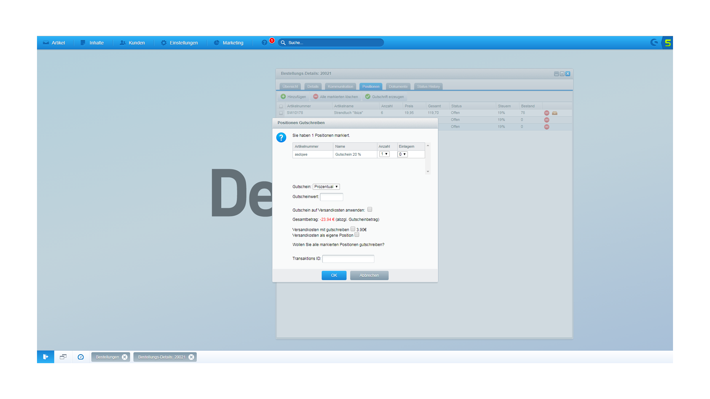This screenshot has height=399, width=710.
Task: Open the Gutschein Prozentual dropdown
Action: (326, 187)
